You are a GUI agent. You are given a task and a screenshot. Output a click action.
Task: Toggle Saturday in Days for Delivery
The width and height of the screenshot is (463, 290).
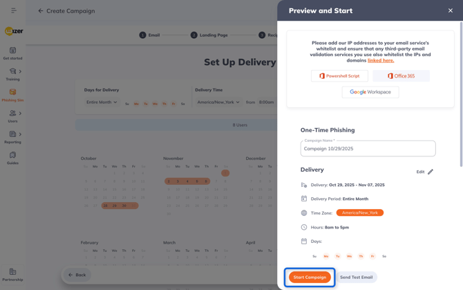point(182,104)
